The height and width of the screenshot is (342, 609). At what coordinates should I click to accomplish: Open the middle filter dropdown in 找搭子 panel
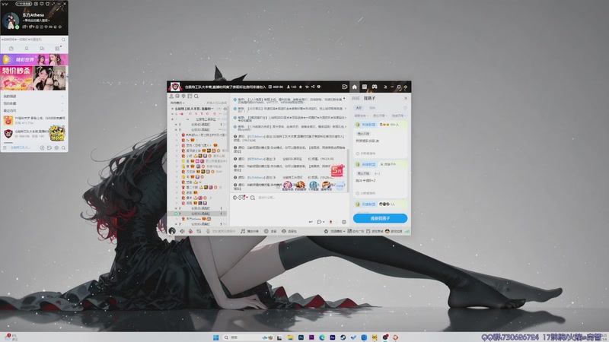pos(379,116)
